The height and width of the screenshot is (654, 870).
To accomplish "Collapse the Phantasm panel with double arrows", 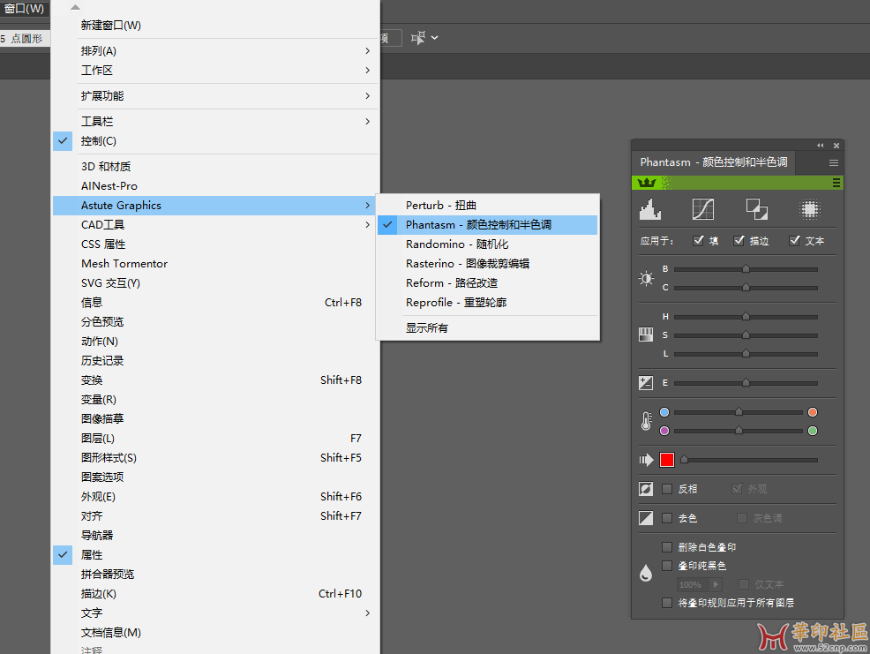I will coord(820,146).
